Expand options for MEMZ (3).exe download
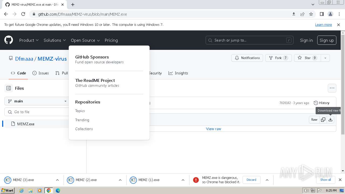Viewport: 345px width, 194px height. click(57, 180)
